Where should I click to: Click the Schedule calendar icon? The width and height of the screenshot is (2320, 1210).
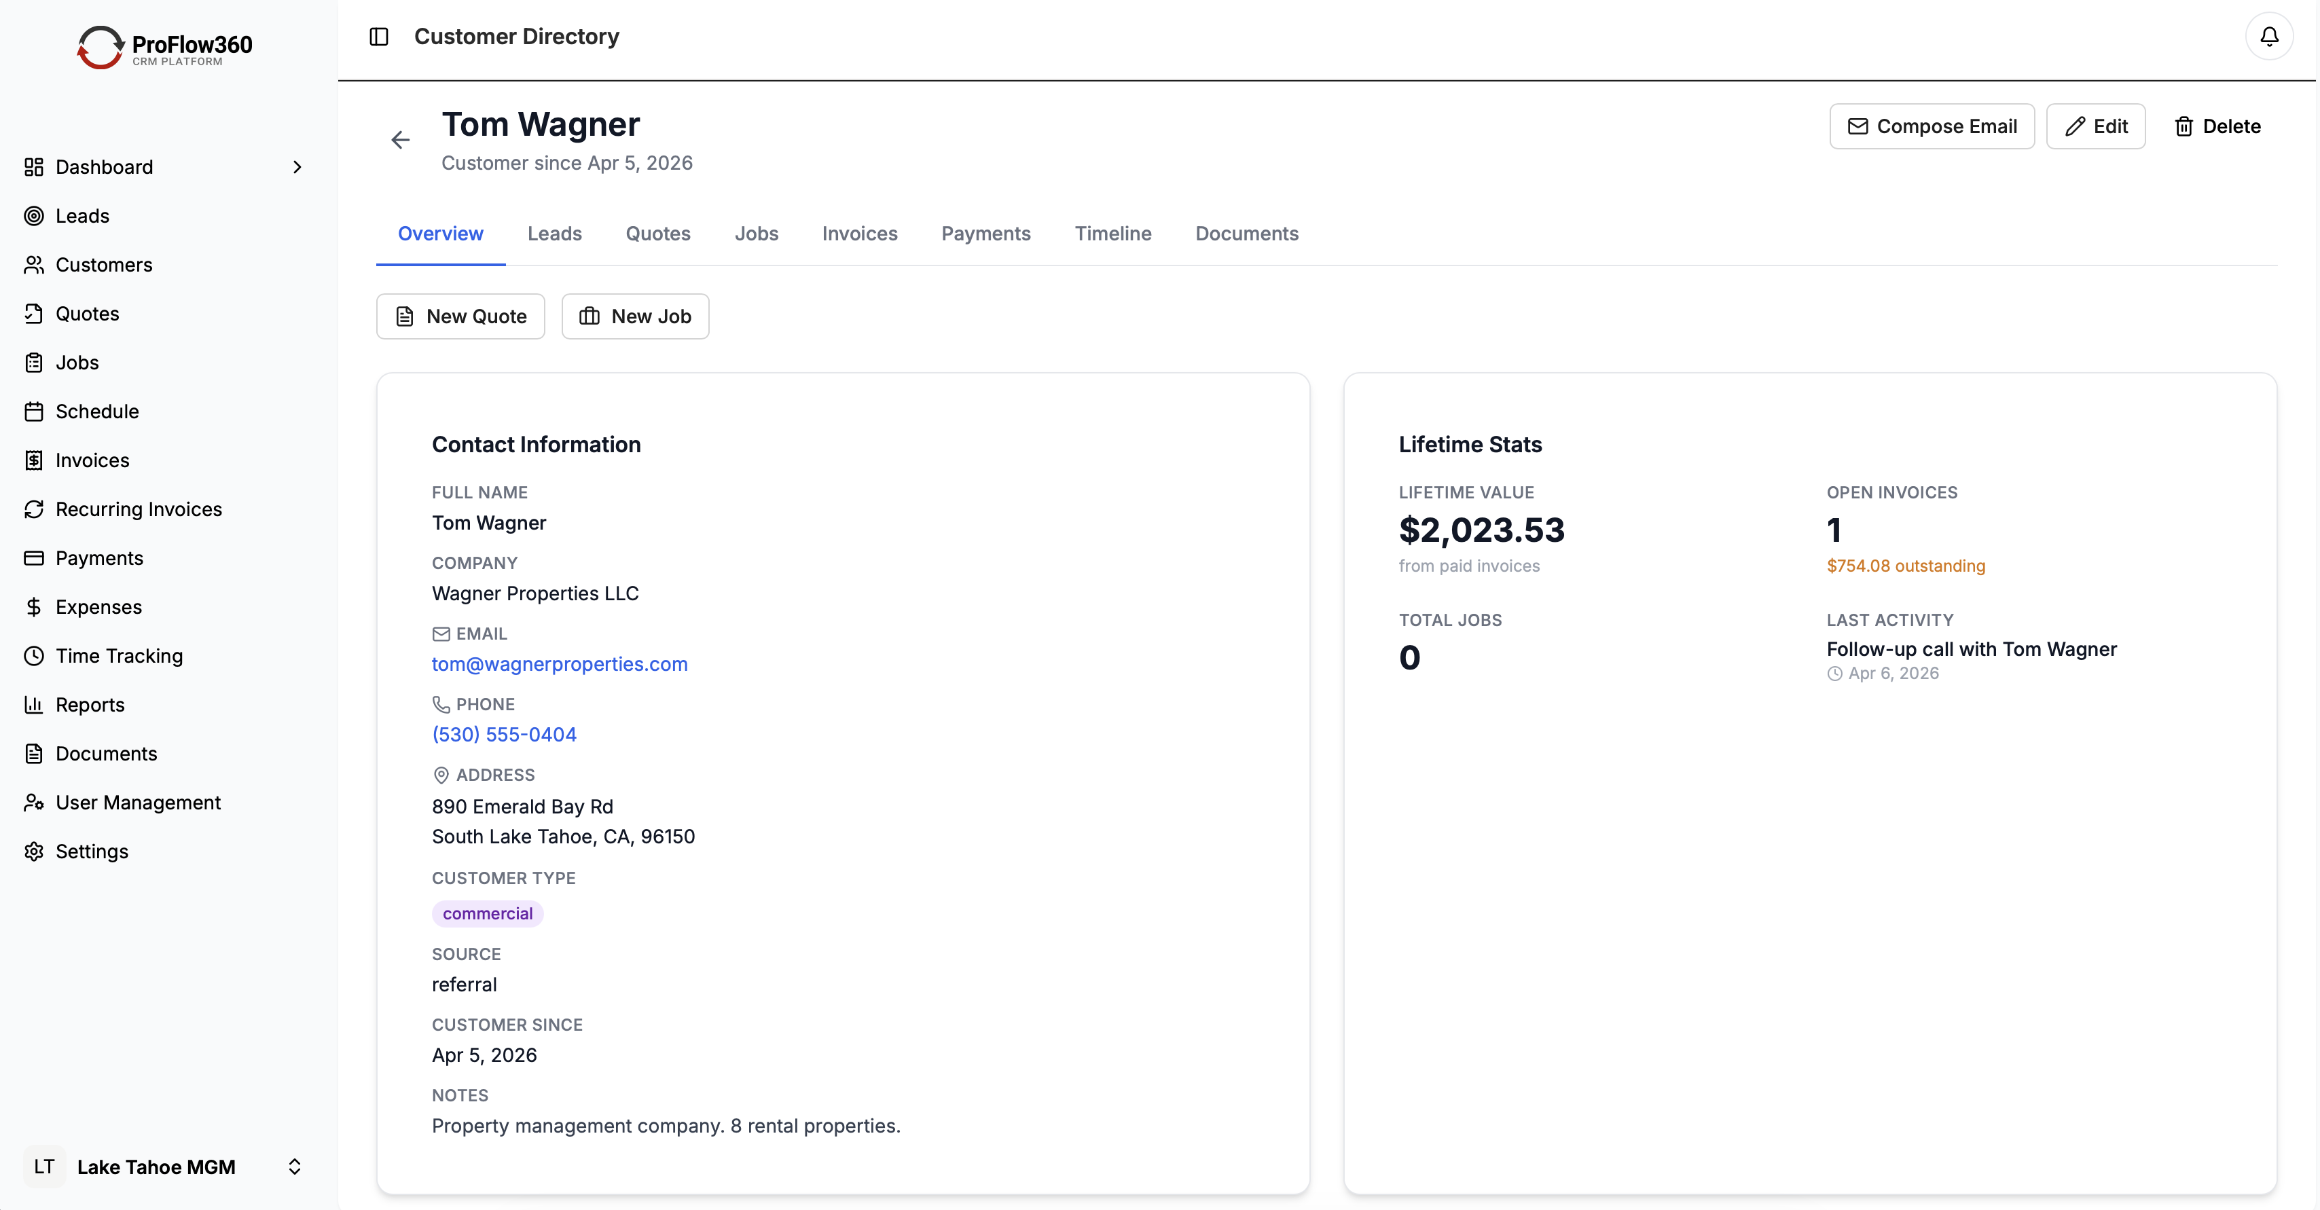pyautogui.click(x=34, y=411)
